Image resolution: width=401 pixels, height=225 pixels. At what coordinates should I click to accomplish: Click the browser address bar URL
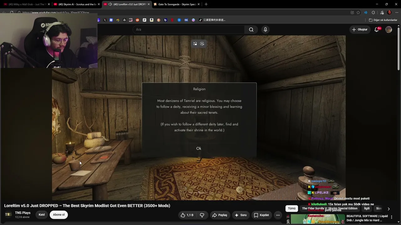pyautogui.click(x=56, y=12)
